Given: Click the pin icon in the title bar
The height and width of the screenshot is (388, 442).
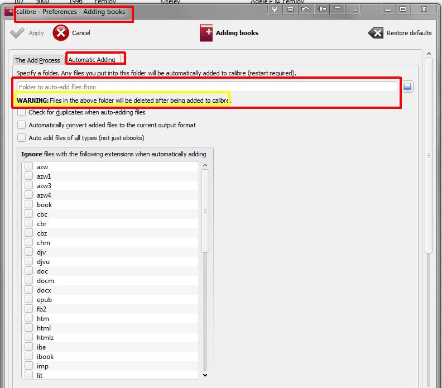Looking at the screenshot, I should (x=322, y=9).
